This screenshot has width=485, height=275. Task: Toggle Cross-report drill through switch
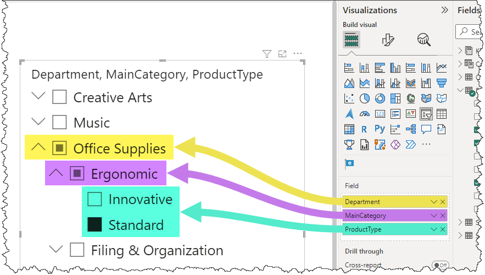pos(439,265)
